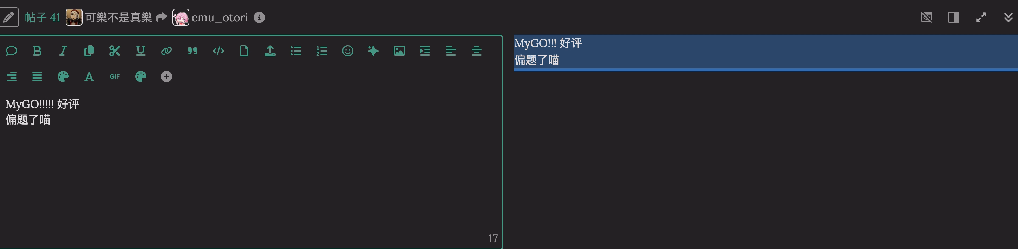Viewport: 1018px width, 249px height.
Task: Click inside the MyGO text editing area
Action: pos(250,166)
